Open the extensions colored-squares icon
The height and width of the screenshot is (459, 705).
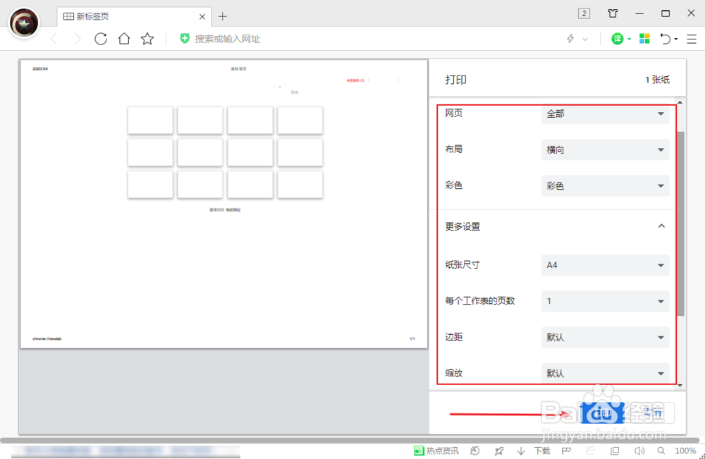[x=644, y=39]
